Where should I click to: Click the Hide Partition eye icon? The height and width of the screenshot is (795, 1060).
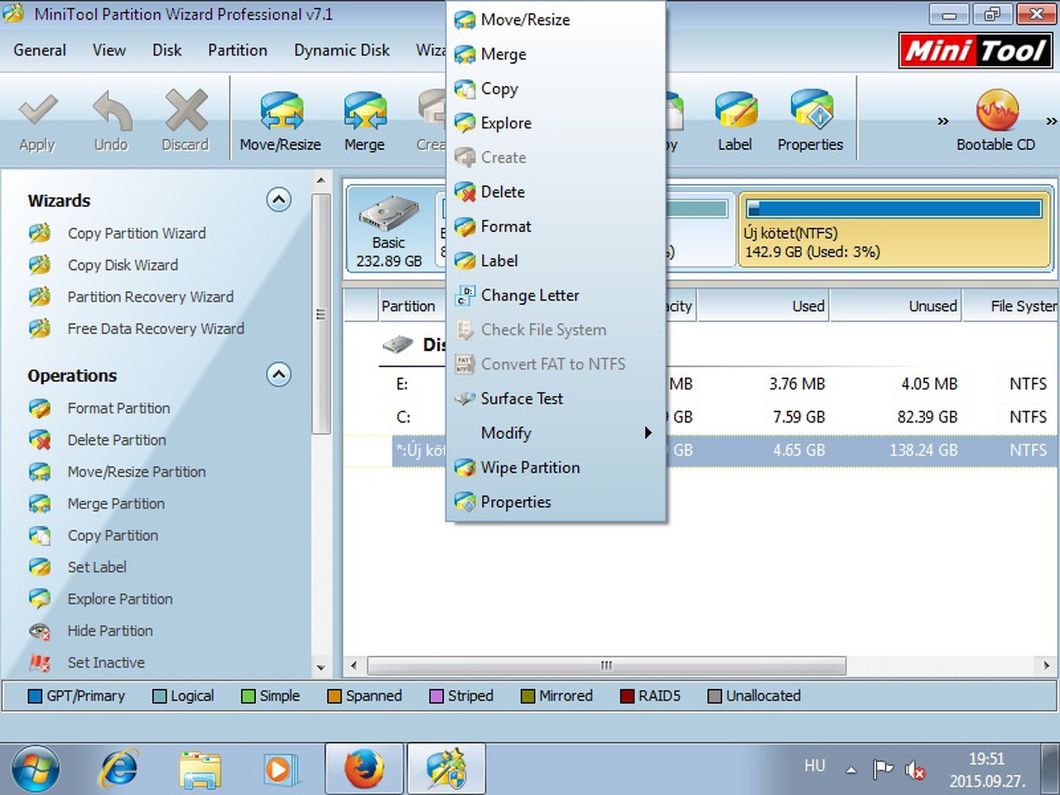tap(40, 631)
